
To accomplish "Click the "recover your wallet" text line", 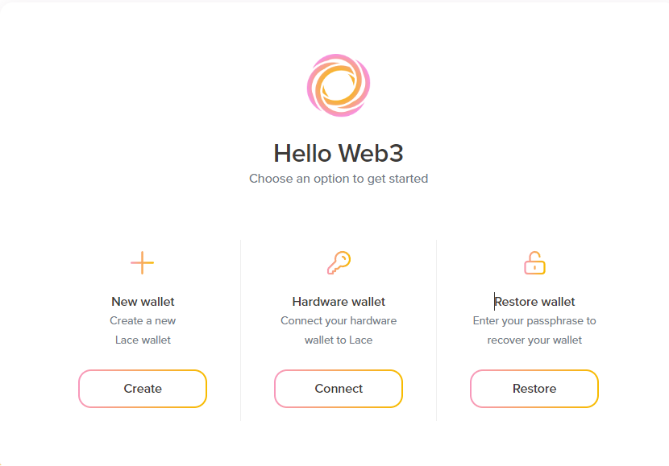I will [534, 340].
